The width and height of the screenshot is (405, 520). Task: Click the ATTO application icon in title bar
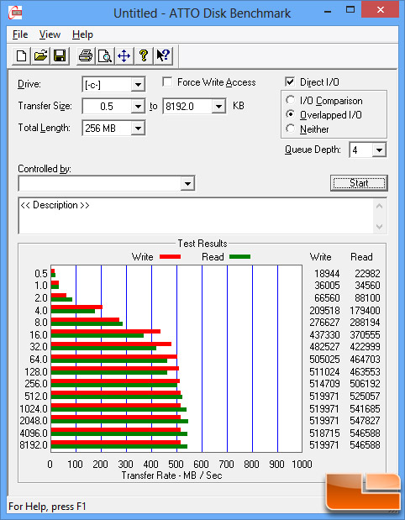click(14, 13)
